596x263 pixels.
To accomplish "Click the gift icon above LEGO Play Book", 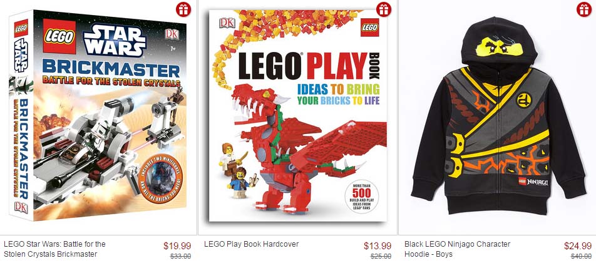I will pos(384,9).
